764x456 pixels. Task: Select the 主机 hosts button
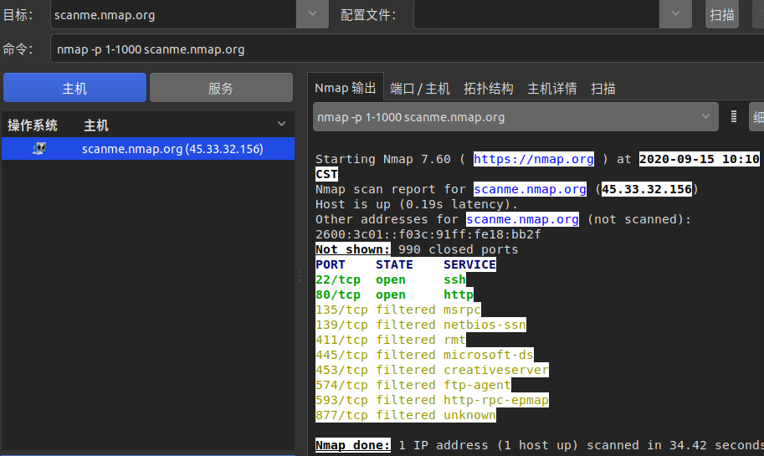pos(74,88)
